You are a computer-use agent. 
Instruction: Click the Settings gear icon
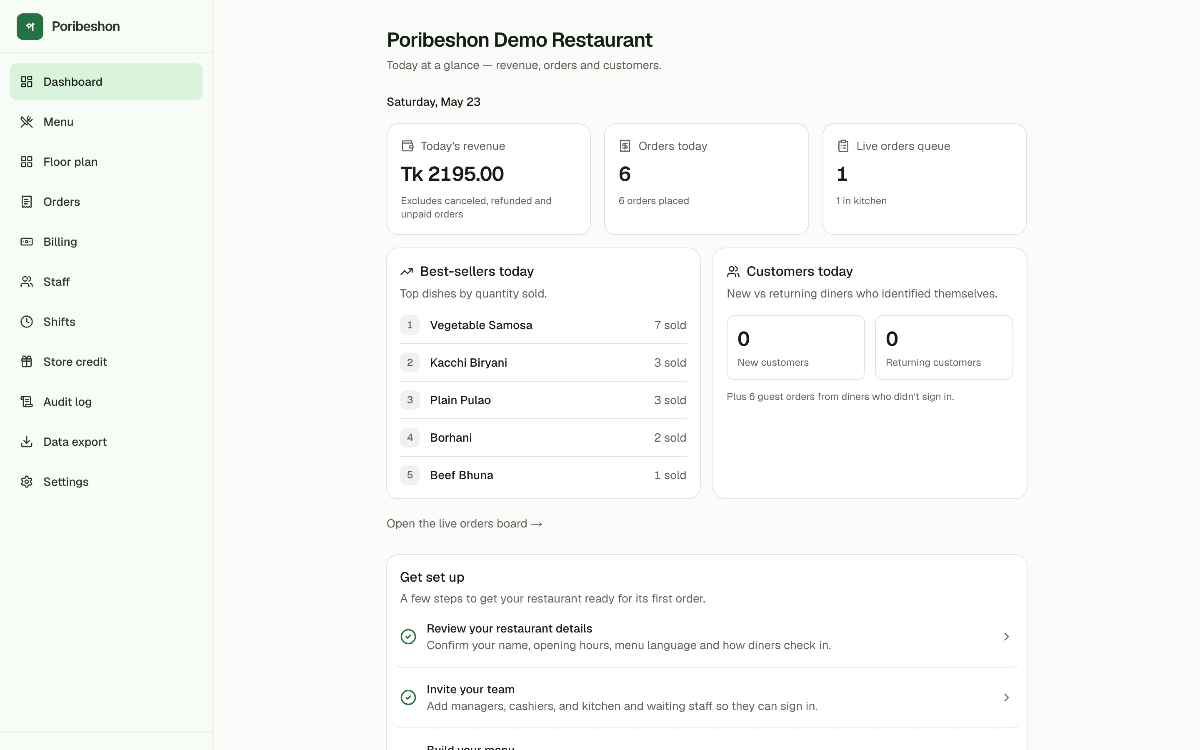click(27, 482)
